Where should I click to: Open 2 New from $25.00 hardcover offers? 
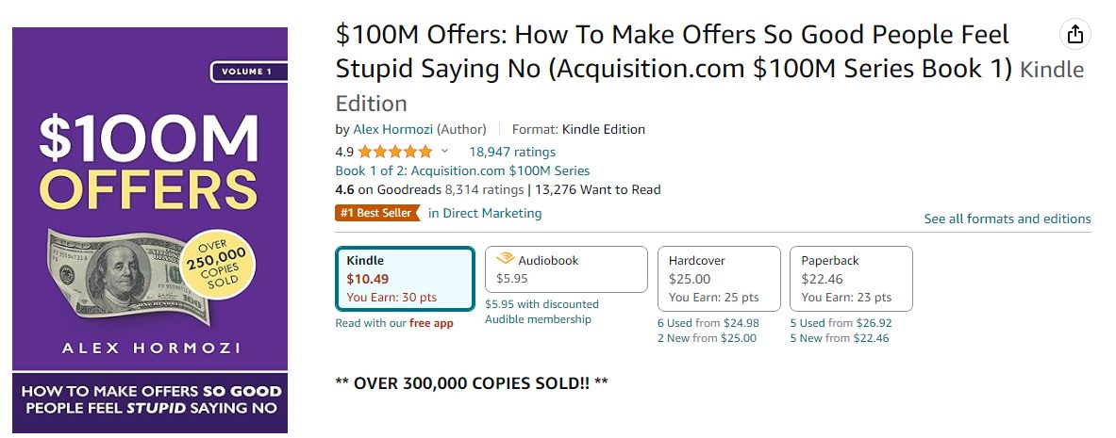[x=708, y=338]
